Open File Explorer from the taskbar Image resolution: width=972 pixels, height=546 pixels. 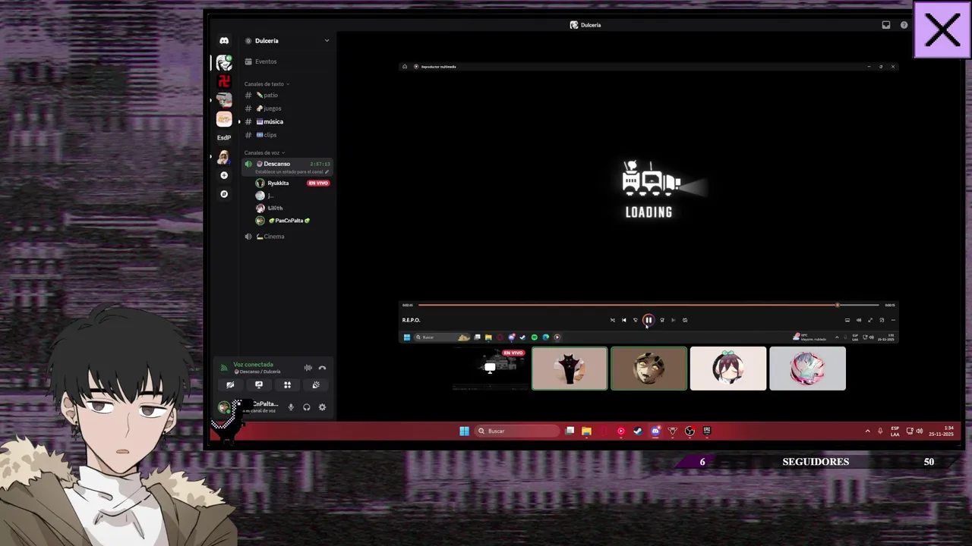[586, 431]
